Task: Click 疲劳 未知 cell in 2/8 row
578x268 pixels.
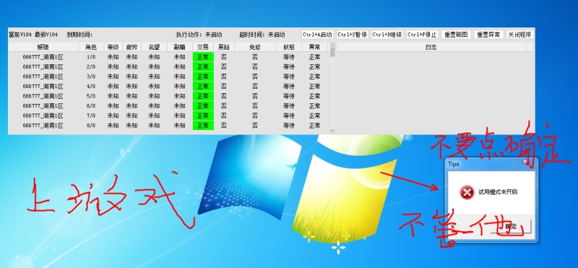Action: click(x=132, y=66)
